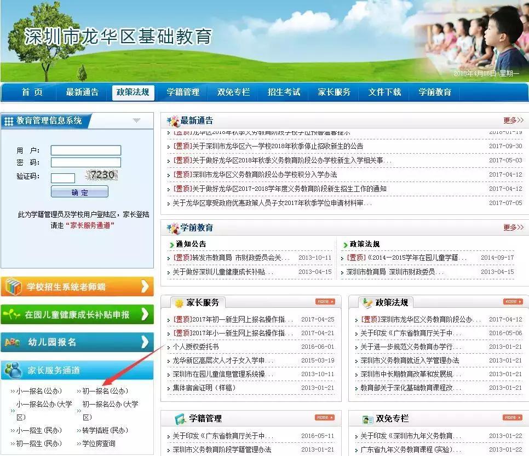
Task: Open the 招生考试 navigation tab
Action: pos(283,92)
